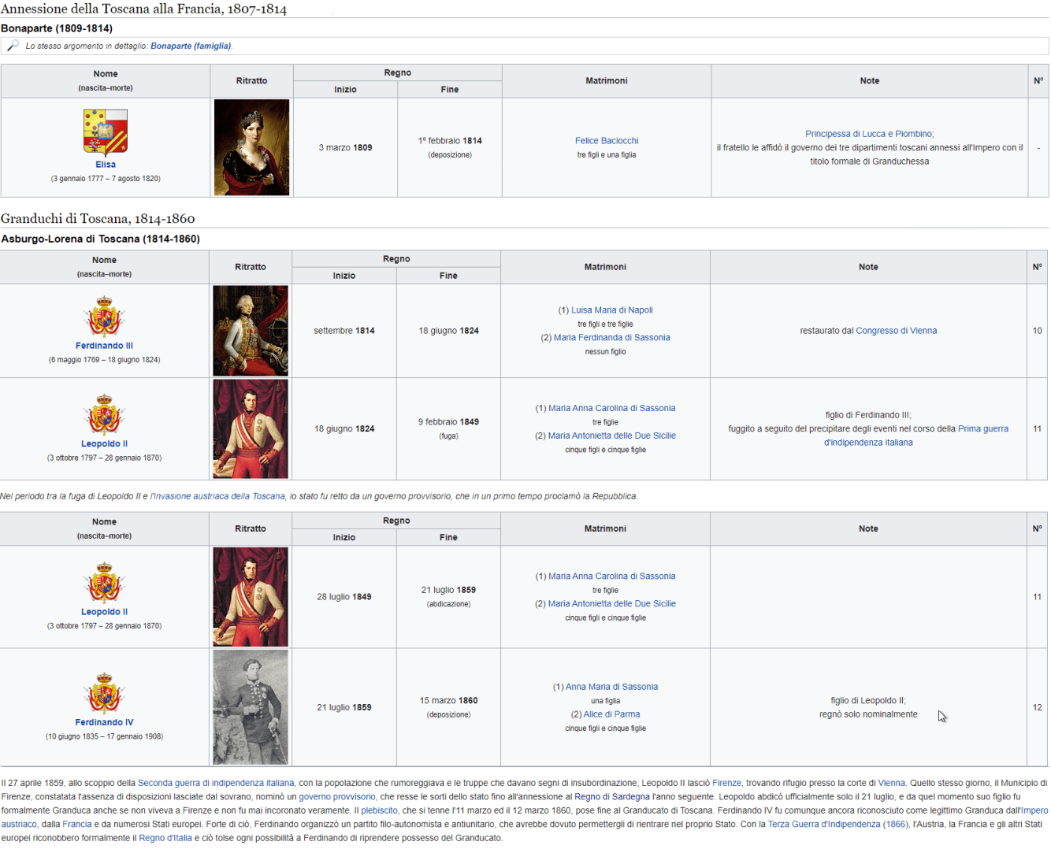Click the Anna Maria di Sassonia link

(x=611, y=687)
